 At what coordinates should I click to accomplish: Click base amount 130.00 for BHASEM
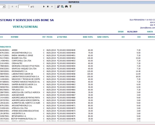(x=90, y=58)
